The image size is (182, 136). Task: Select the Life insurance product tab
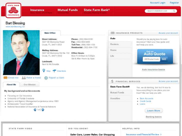pyautogui.click(x=120, y=56)
